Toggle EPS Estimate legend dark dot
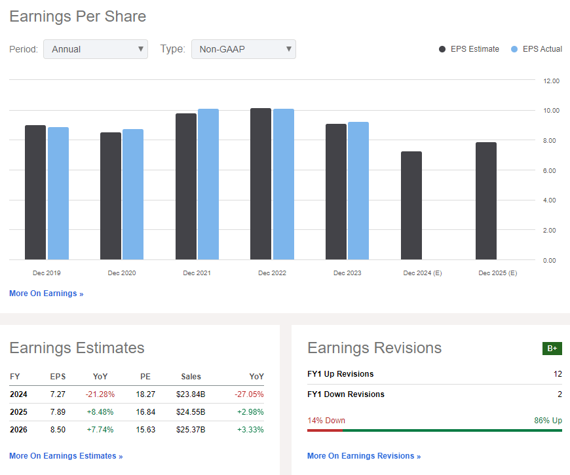 pos(443,49)
